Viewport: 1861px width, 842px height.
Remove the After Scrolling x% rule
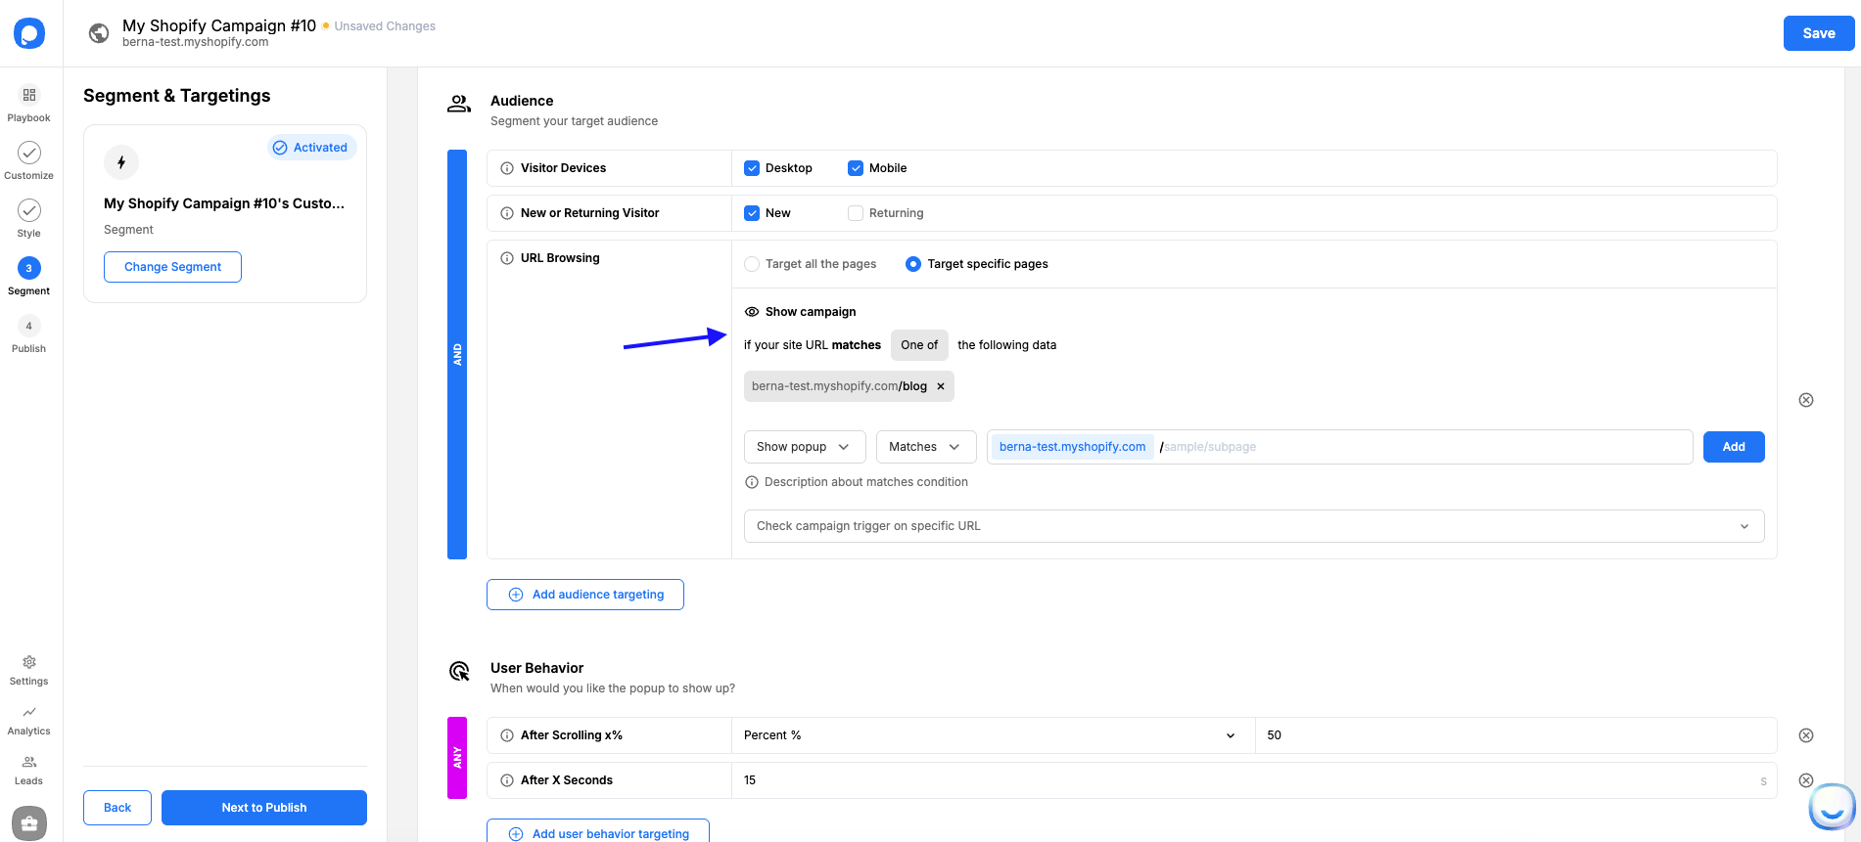point(1806,735)
